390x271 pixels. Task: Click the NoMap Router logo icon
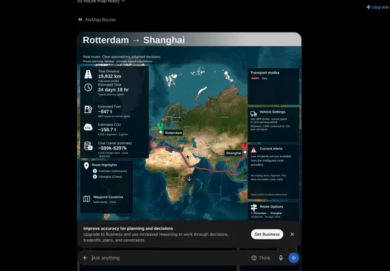pyautogui.click(x=80, y=20)
